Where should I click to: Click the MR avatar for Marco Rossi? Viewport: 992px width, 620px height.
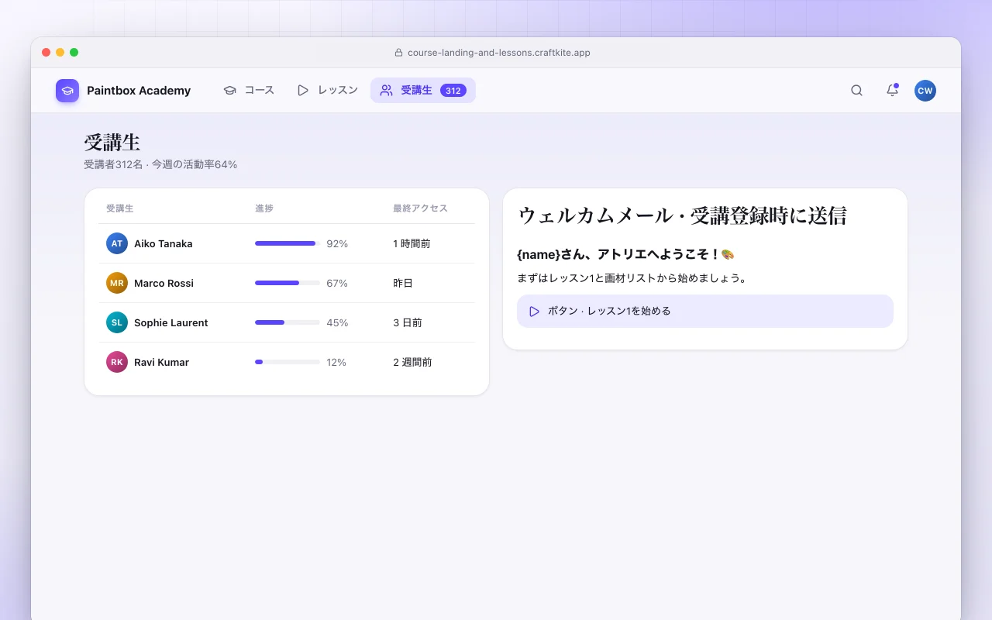[x=117, y=283]
